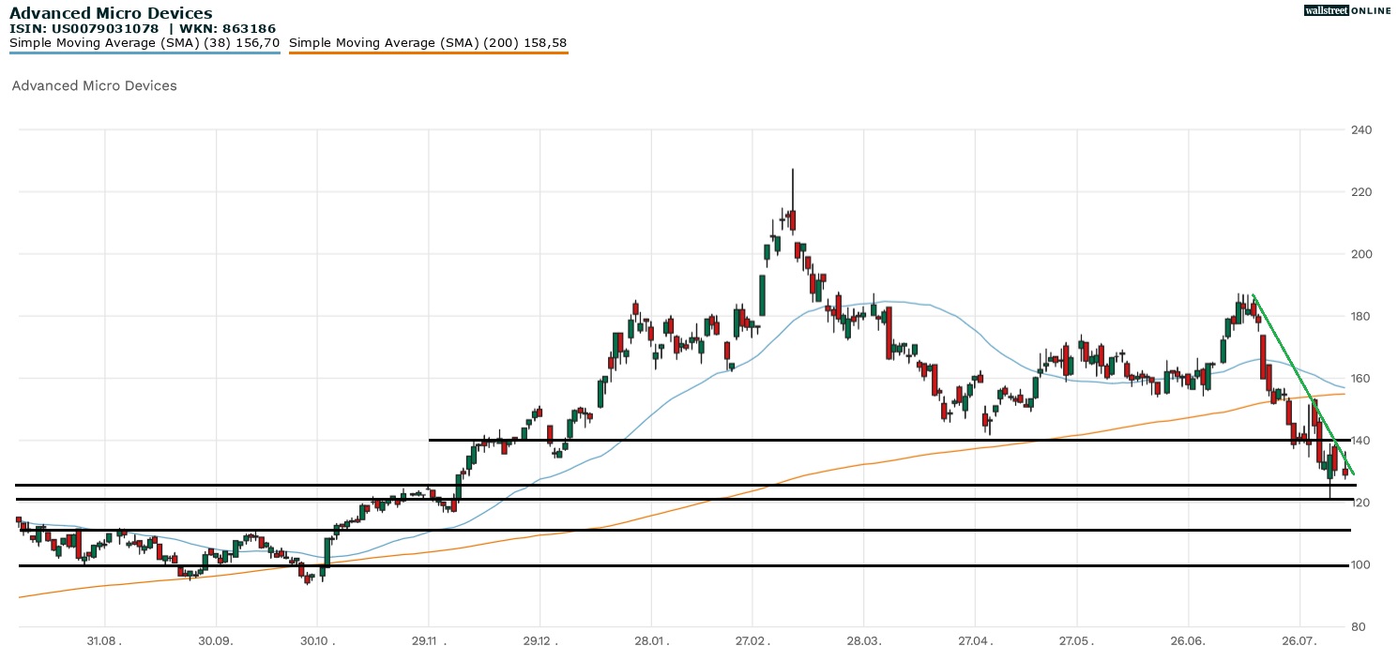The height and width of the screenshot is (646, 1398).
Task: Select the ISIN US0079031078 text
Action: pyautogui.click(x=84, y=28)
